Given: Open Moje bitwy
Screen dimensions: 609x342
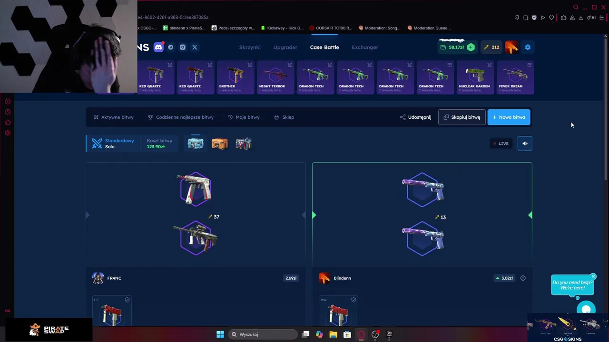Looking at the screenshot, I should [x=244, y=117].
